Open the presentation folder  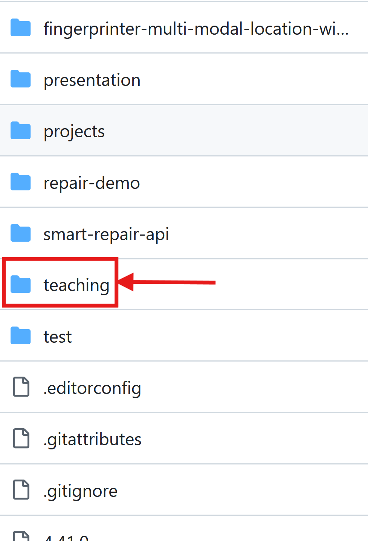(92, 79)
